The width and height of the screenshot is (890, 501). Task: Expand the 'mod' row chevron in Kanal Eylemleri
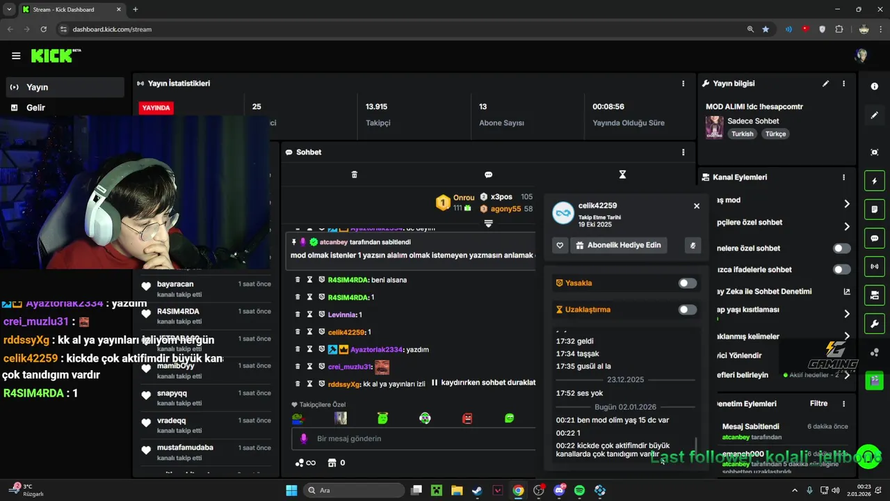click(x=847, y=204)
